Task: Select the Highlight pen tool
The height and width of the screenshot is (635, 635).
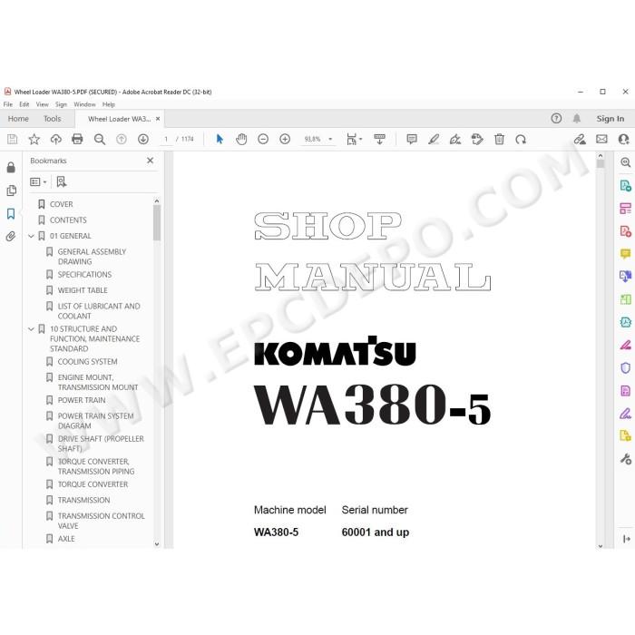Action: [x=434, y=140]
